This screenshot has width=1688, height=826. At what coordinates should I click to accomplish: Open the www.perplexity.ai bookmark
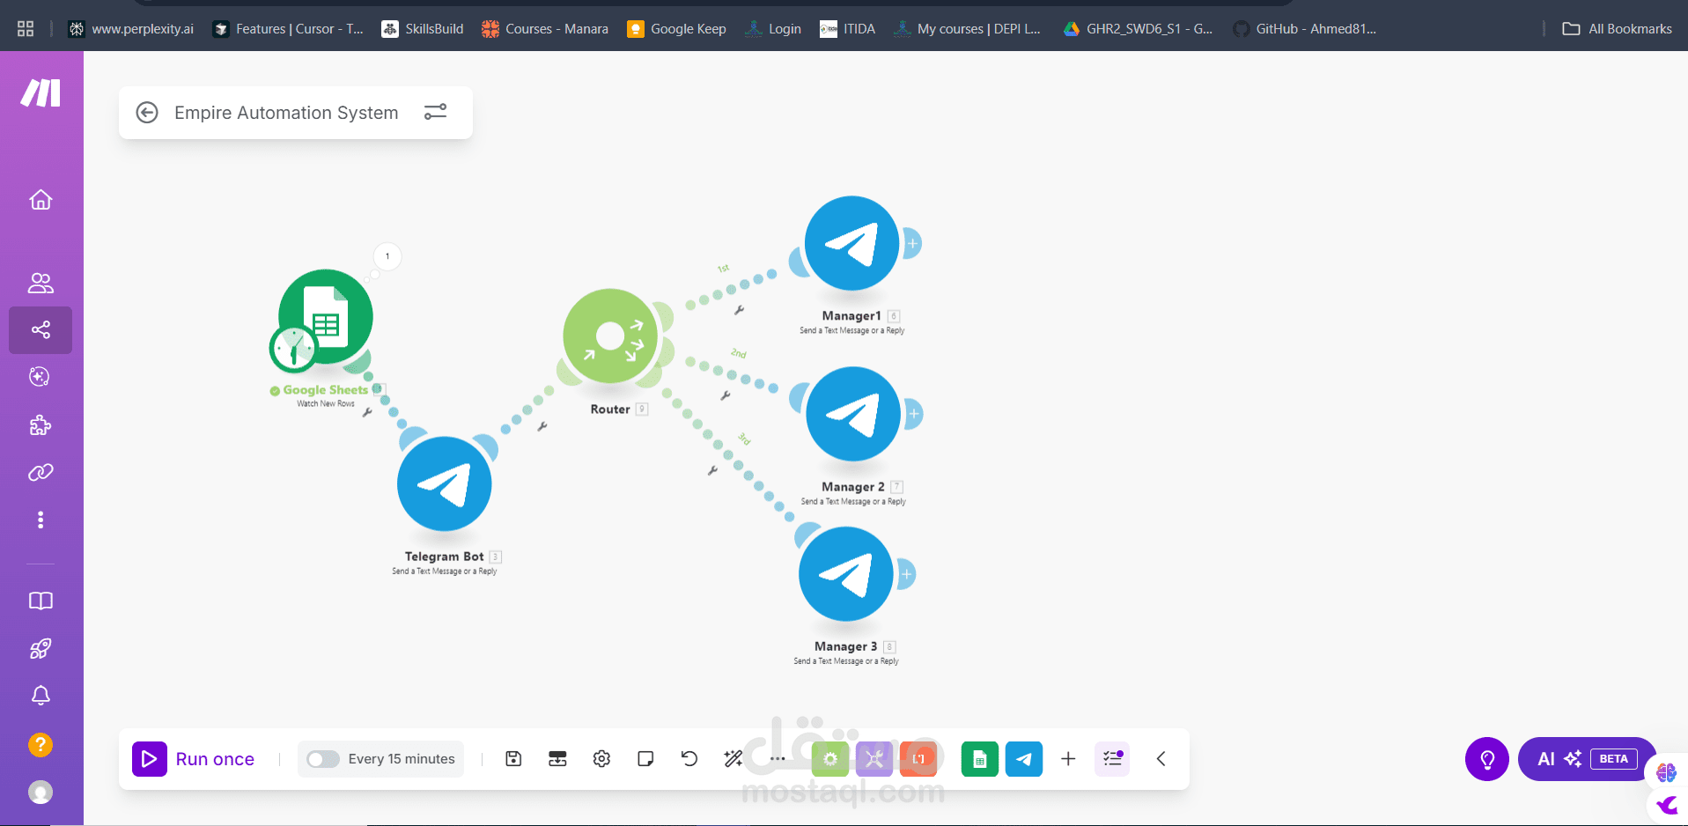click(x=131, y=29)
